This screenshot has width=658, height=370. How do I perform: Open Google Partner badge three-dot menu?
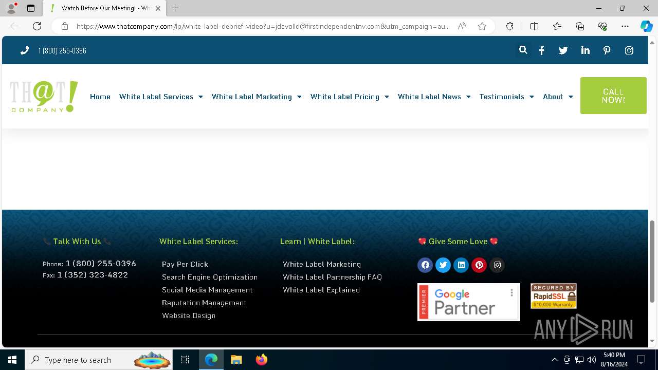click(x=511, y=292)
